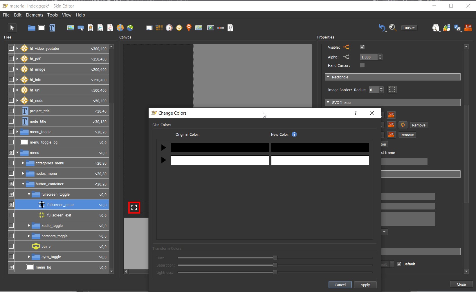Collapse the SVG Image properties section

328,102
